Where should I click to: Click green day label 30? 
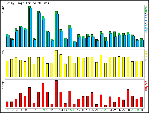click(137, 110)
